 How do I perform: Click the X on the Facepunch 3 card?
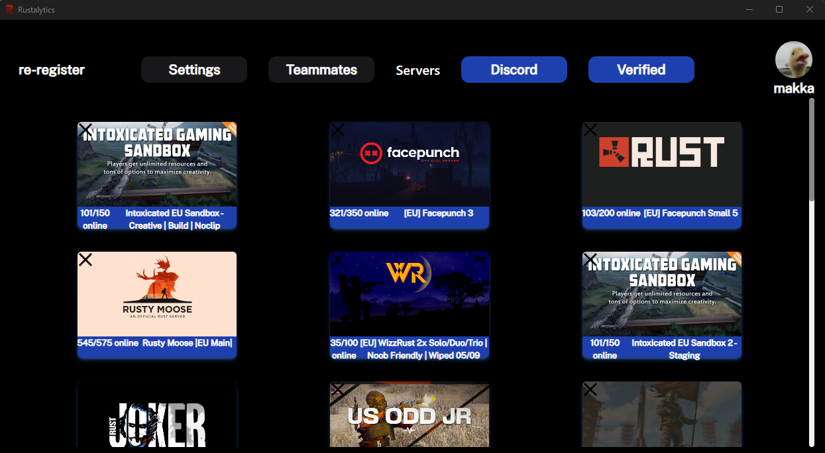coord(338,130)
